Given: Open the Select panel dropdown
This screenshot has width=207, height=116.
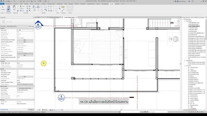Looking at the screenshot, I should point(3,13).
